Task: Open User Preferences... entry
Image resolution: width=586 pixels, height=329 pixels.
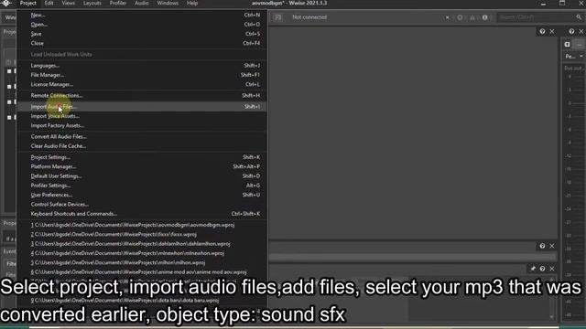Action: (142, 195)
